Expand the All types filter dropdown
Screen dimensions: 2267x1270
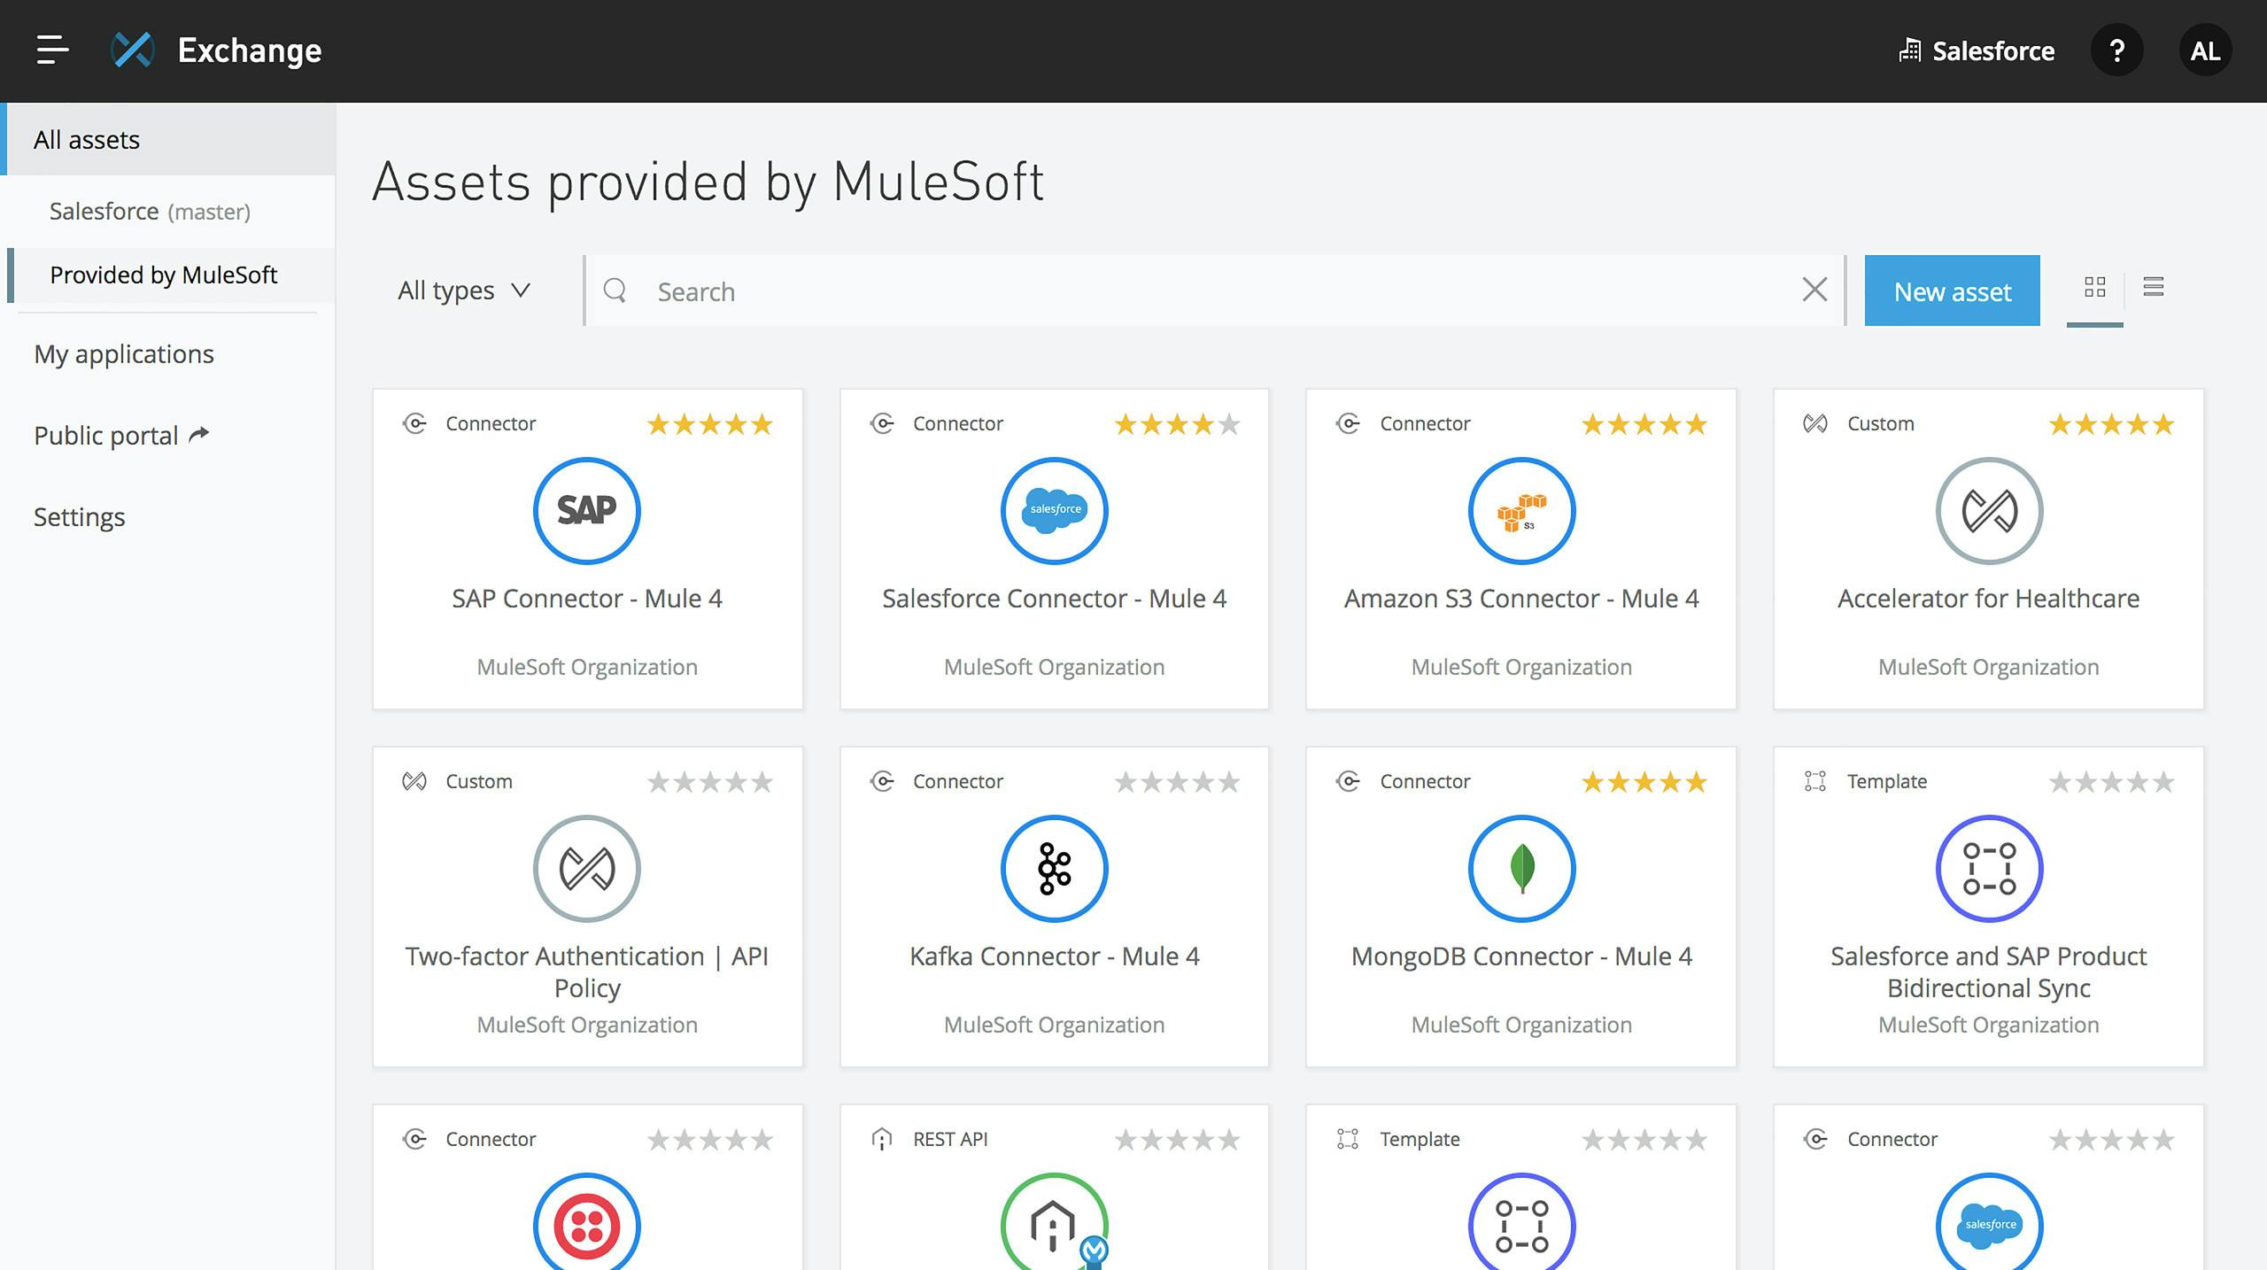(460, 290)
